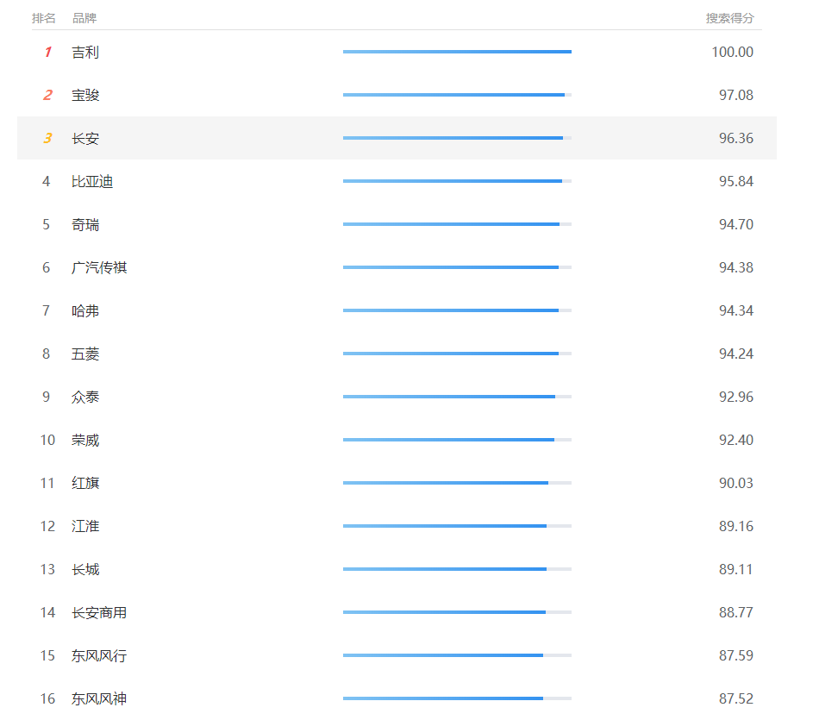This screenshot has width=819, height=720.
Task: Click the score value 89.11
Action: [736, 569]
